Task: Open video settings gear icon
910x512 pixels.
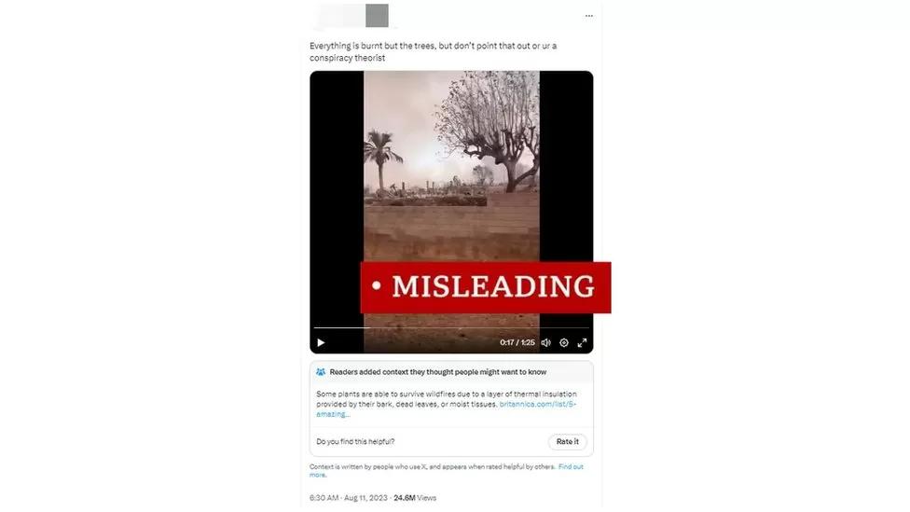Action: 563,342
